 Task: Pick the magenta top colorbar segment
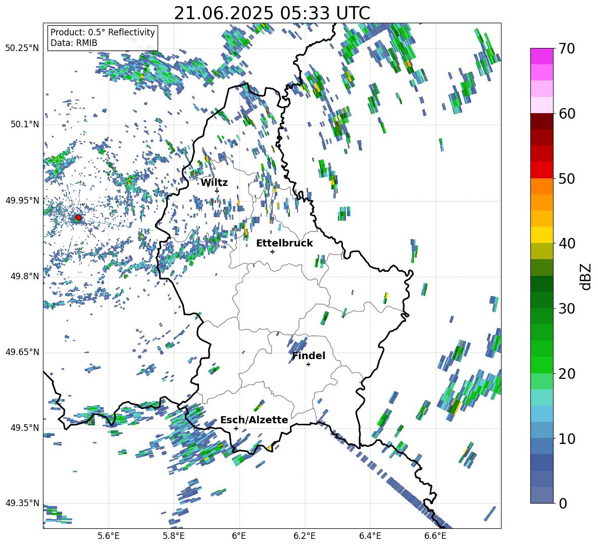click(x=542, y=56)
